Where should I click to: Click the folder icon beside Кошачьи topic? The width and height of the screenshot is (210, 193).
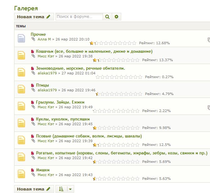21,55
